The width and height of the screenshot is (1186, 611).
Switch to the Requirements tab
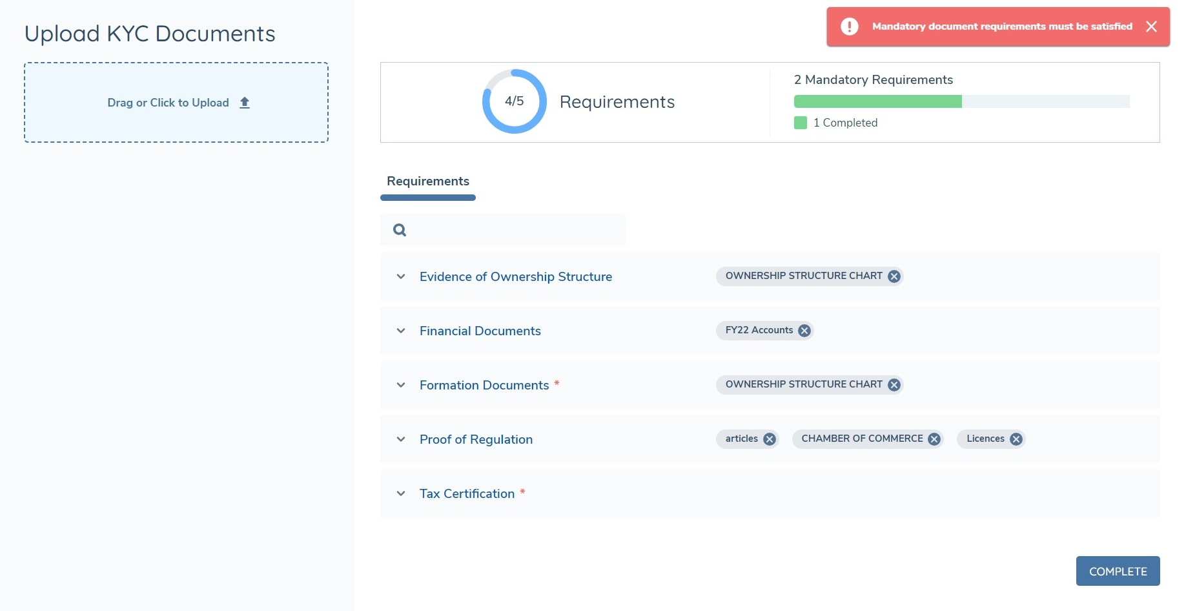427,181
